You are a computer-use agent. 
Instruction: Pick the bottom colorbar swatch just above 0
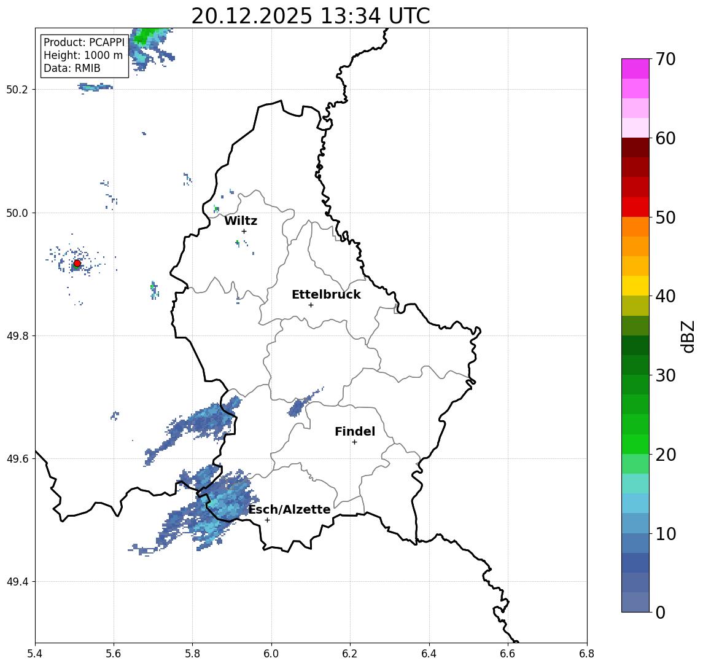(635, 602)
